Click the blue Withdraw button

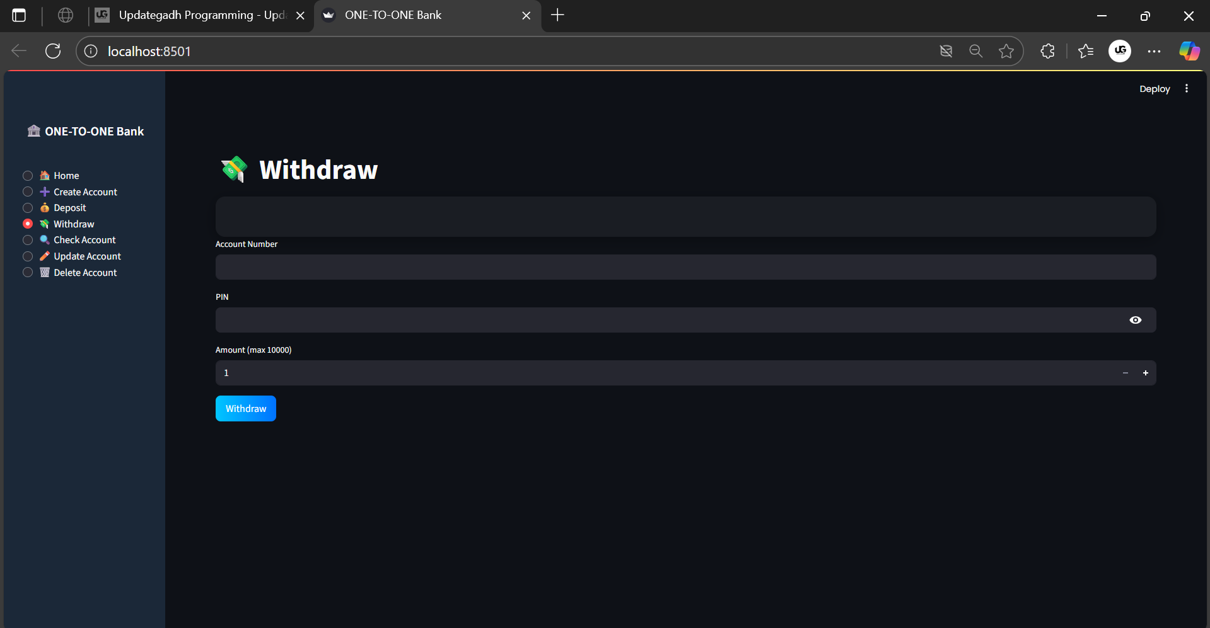tap(246, 409)
